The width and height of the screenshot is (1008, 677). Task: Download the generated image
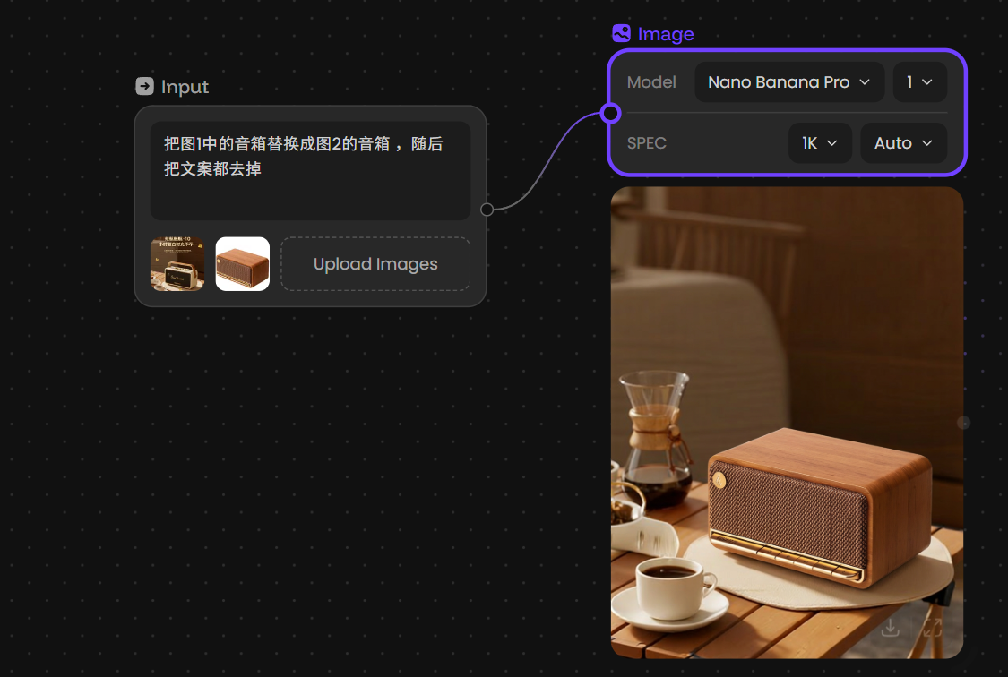point(890,628)
